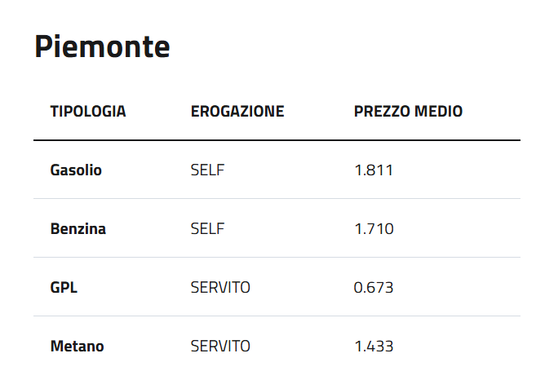Viewport: 536px width, 371px height.
Task: Click the Piemonte region heading
Action: click(x=102, y=47)
